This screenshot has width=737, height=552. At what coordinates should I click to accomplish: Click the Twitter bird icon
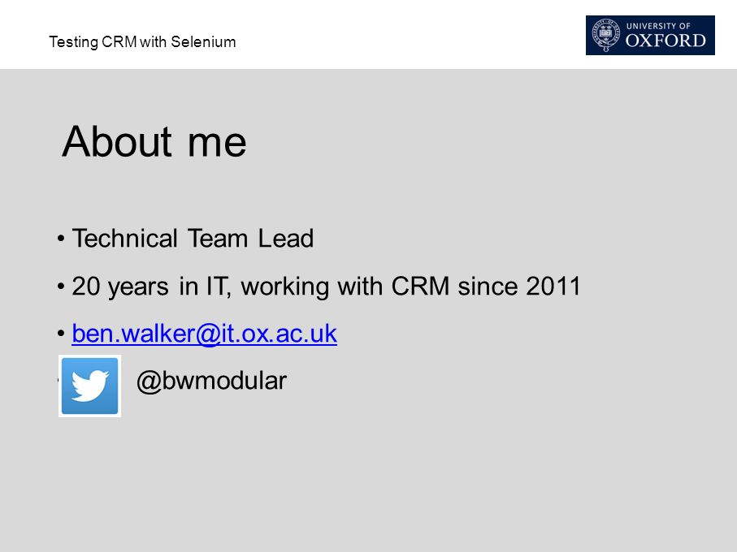[89, 386]
